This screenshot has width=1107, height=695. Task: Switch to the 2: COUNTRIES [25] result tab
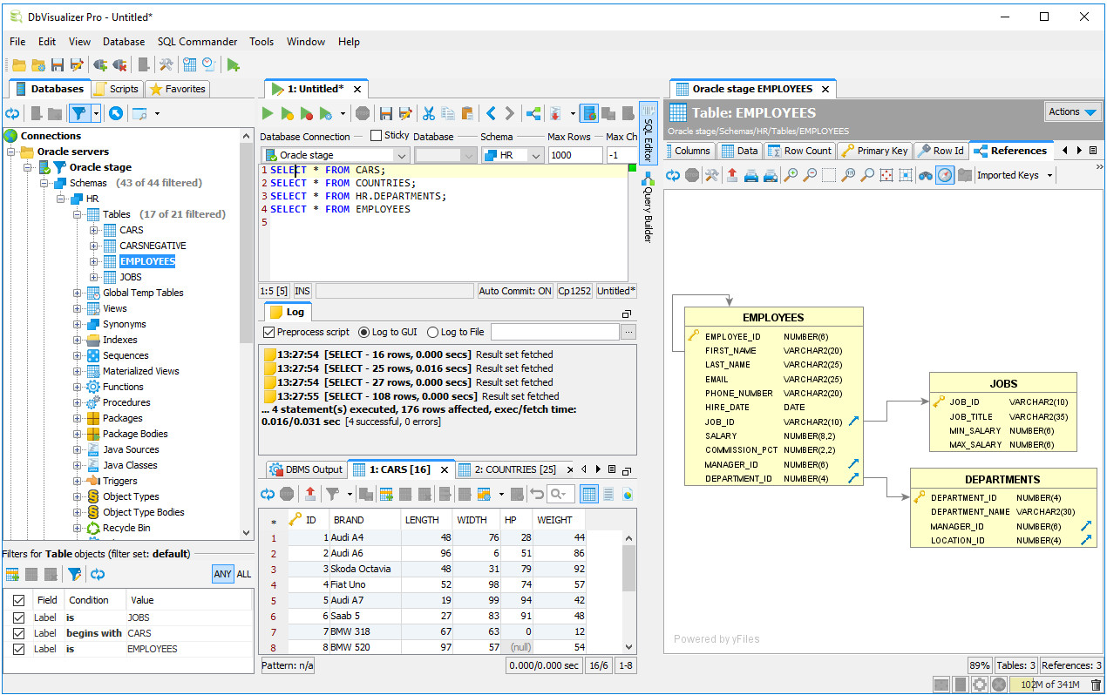(x=515, y=469)
